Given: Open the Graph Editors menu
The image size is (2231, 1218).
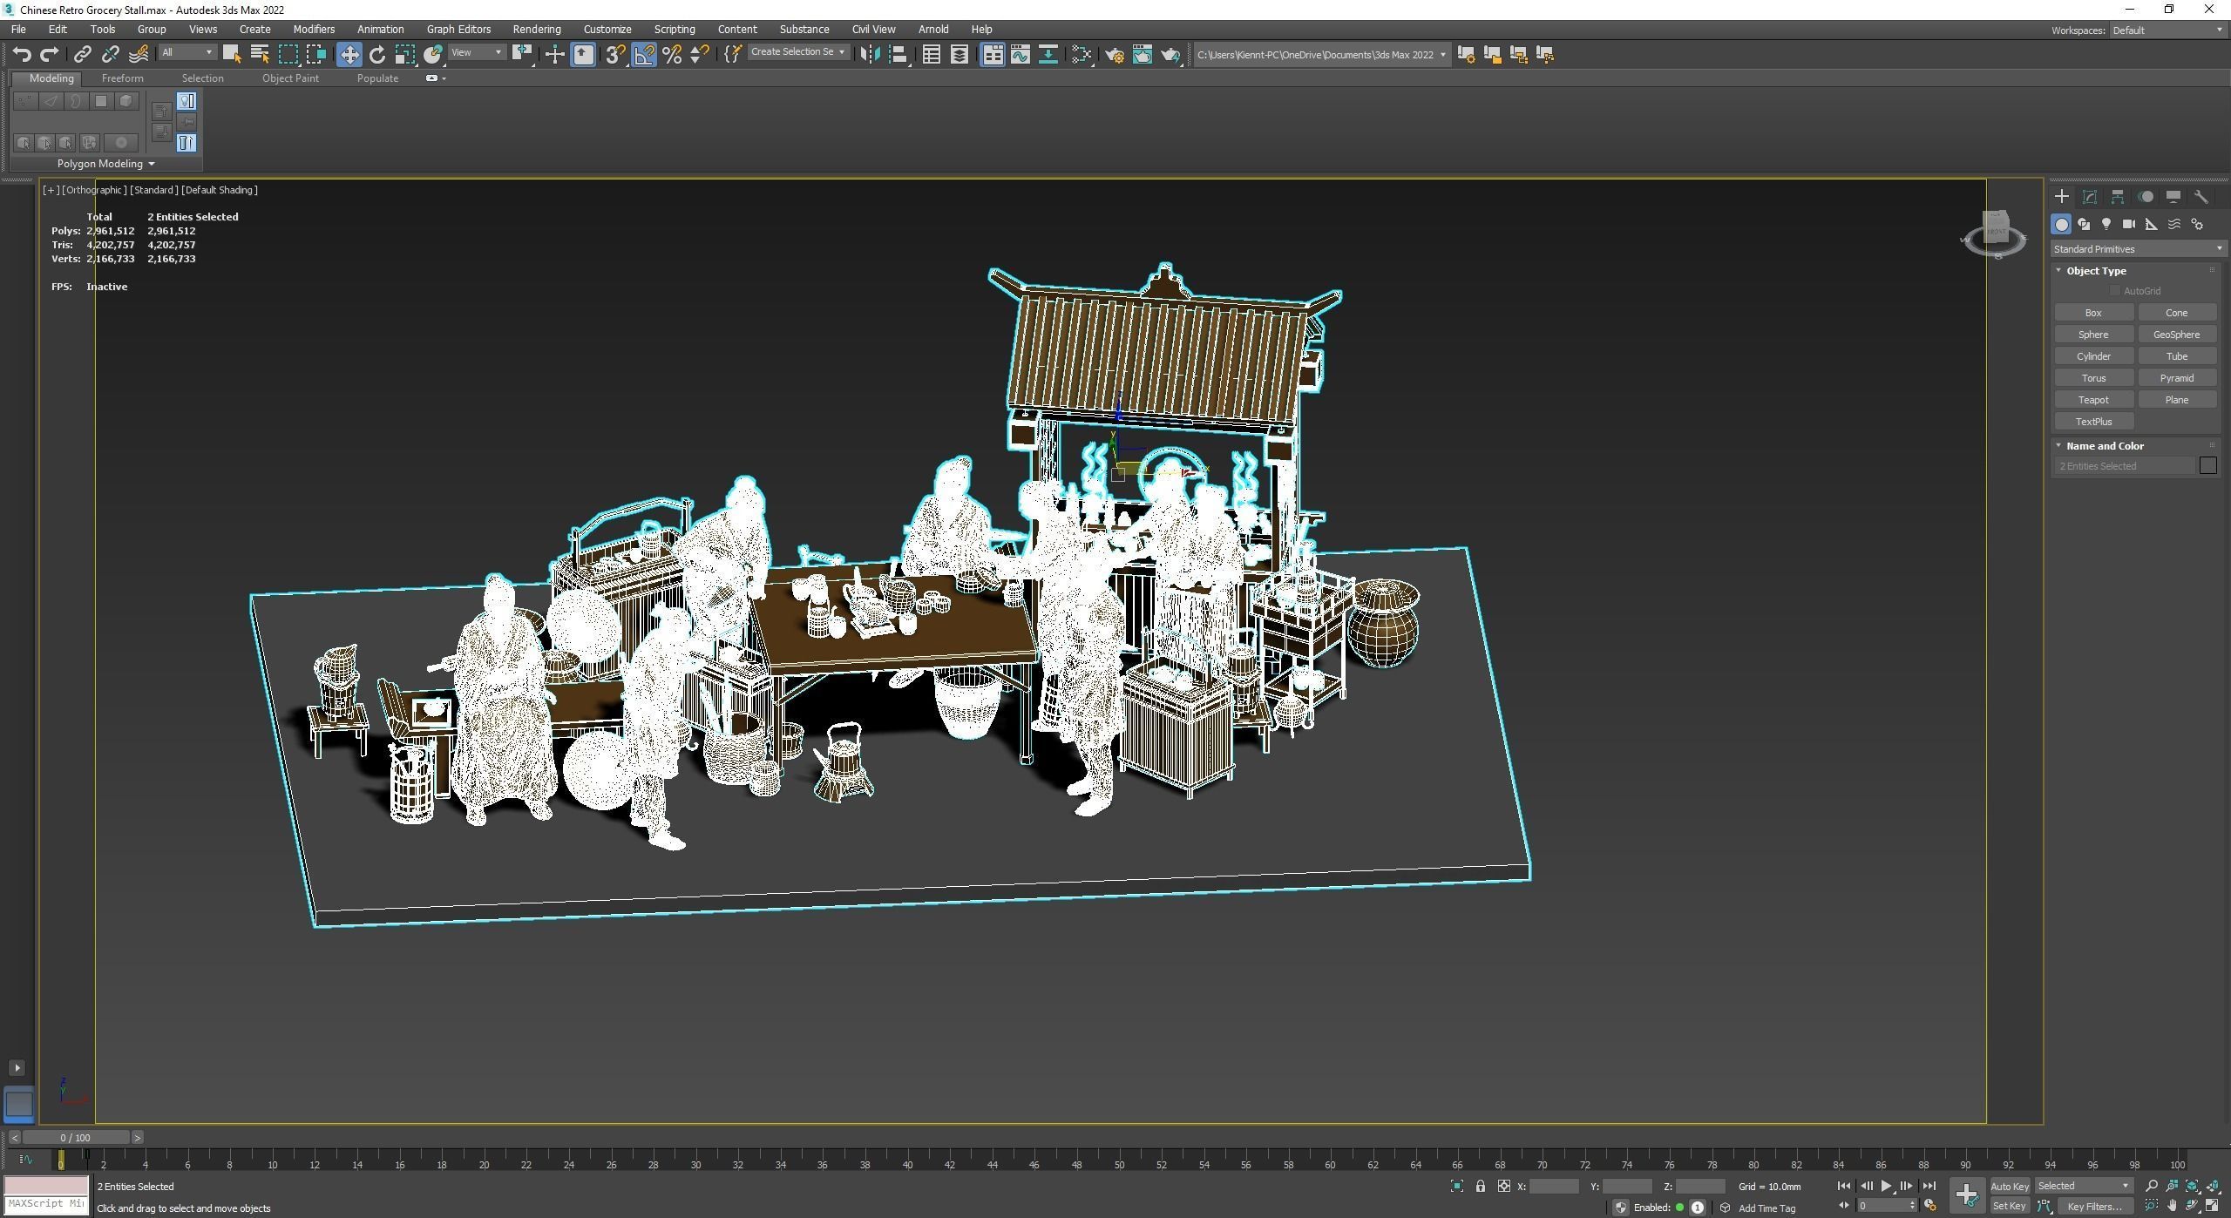Looking at the screenshot, I should pyautogui.click(x=458, y=30).
